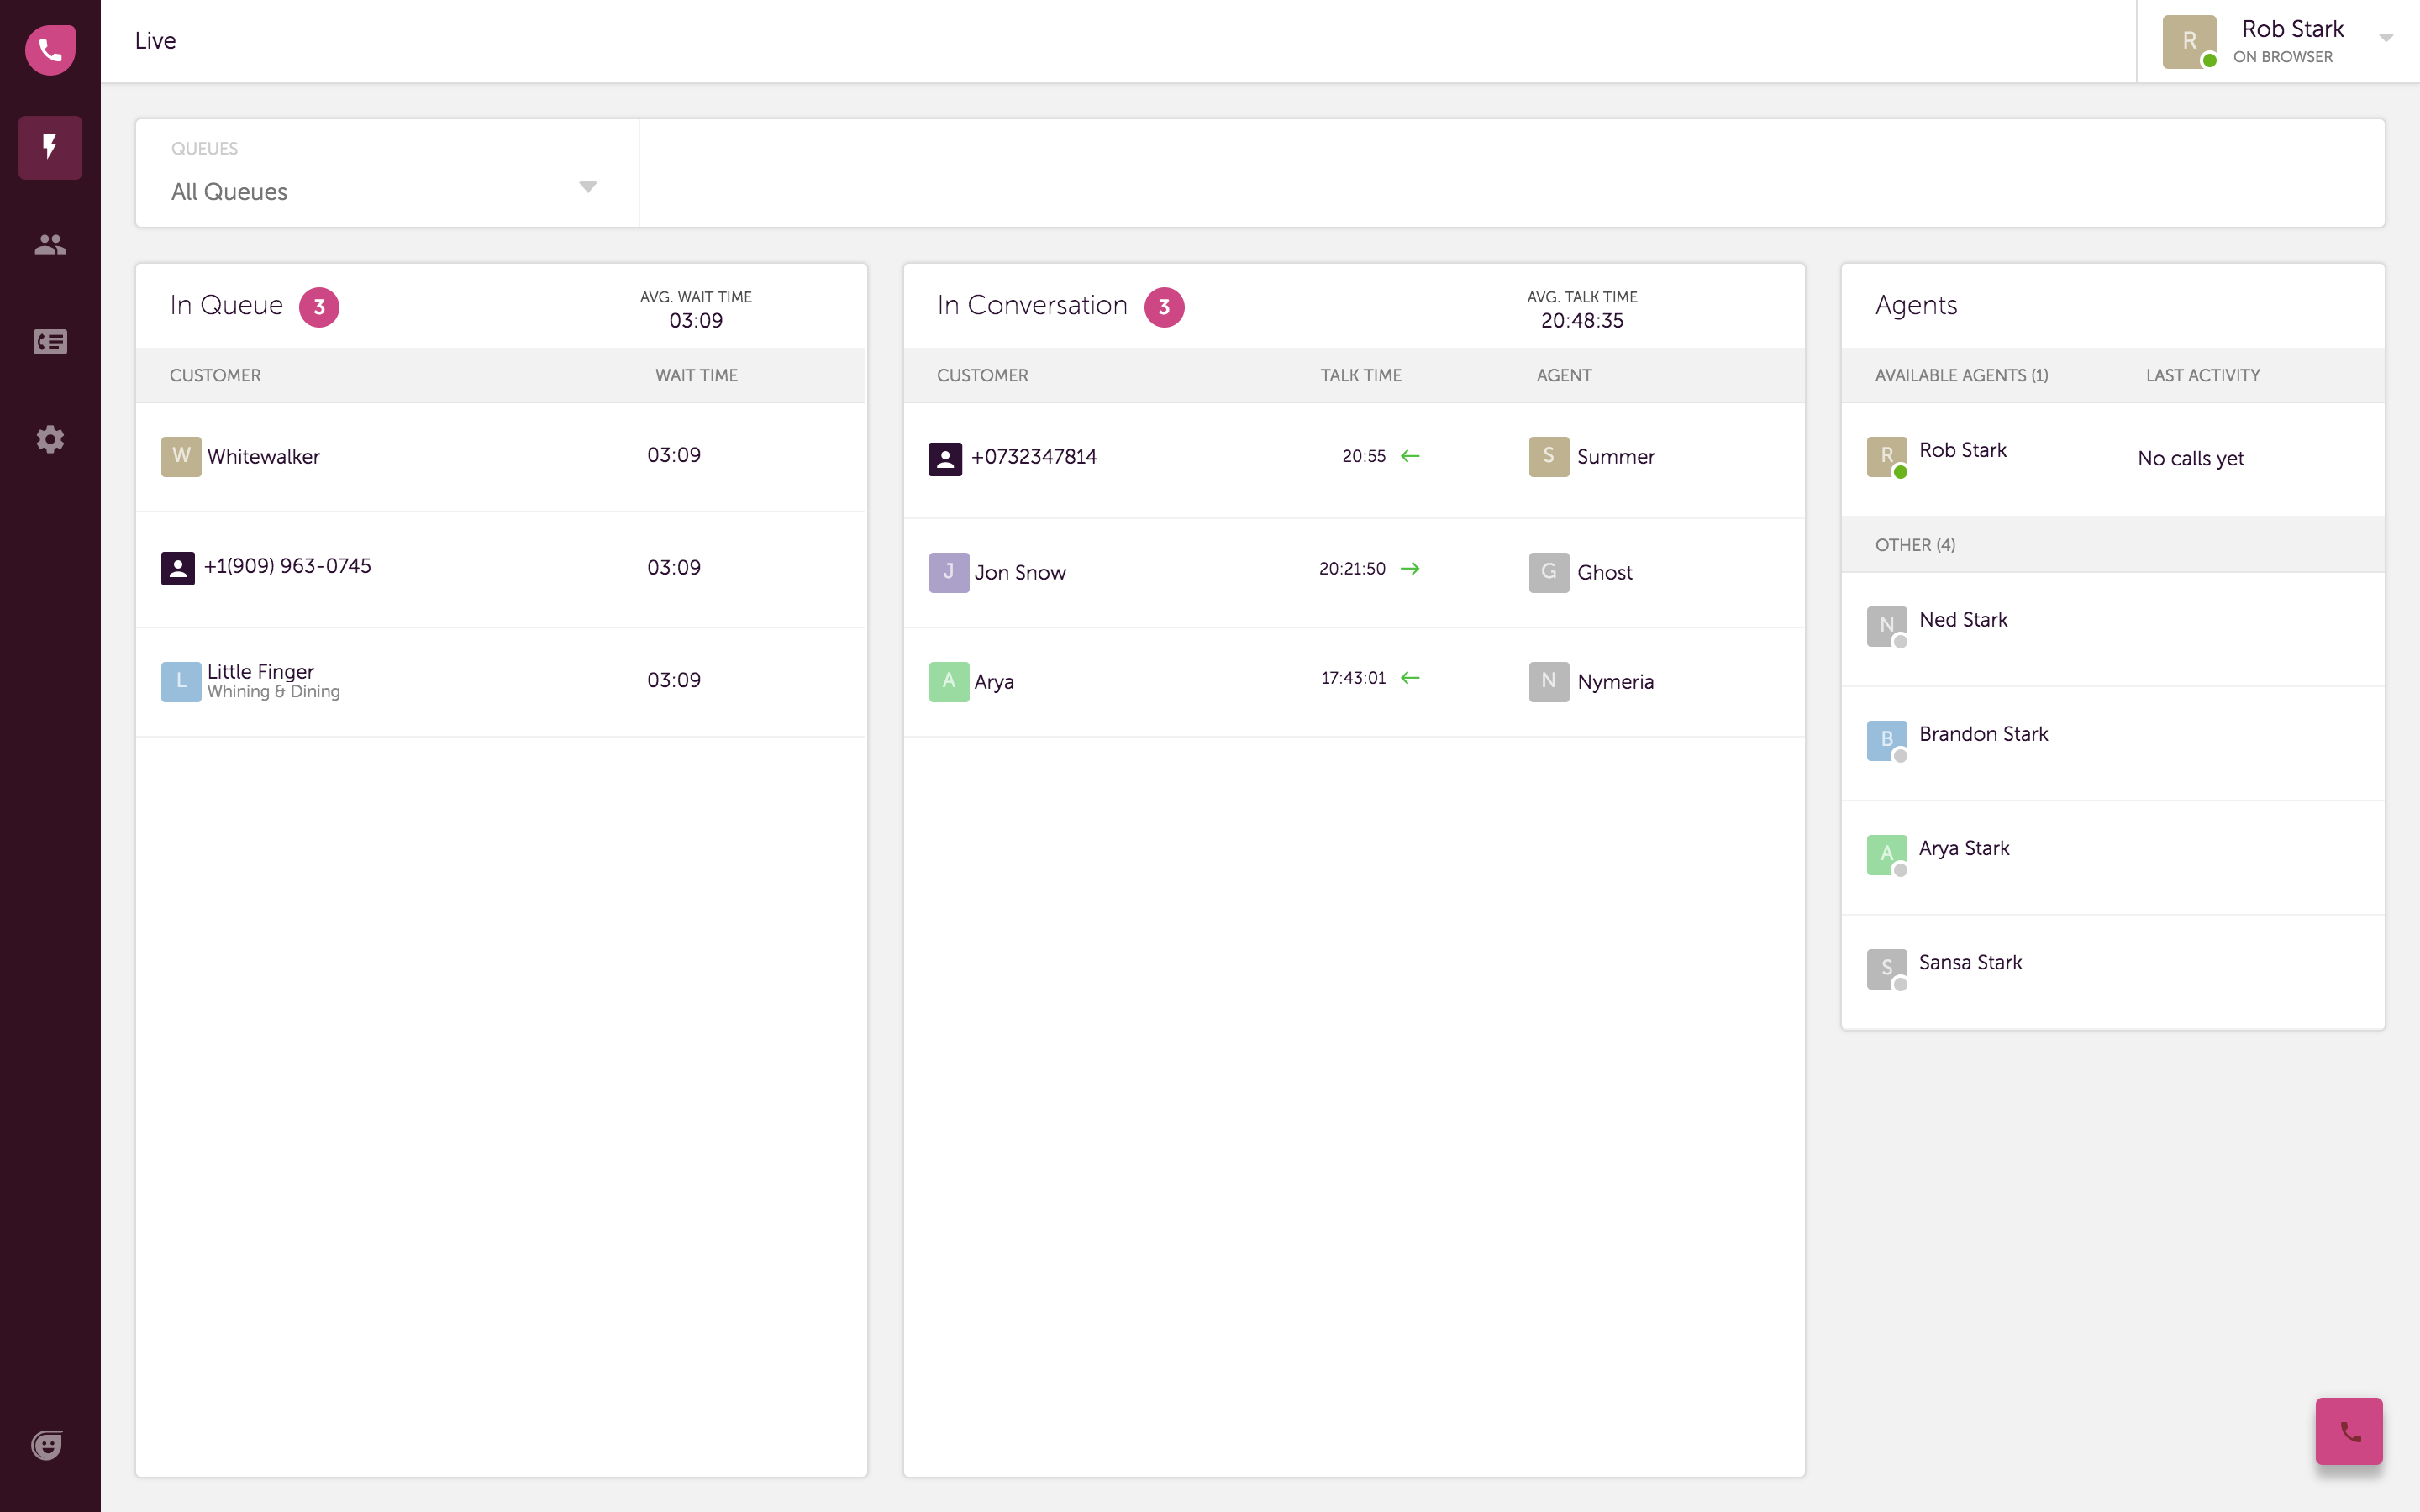The height and width of the screenshot is (1512, 2420).
Task: Click the Arya conversation customer
Action: click(x=994, y=682)
